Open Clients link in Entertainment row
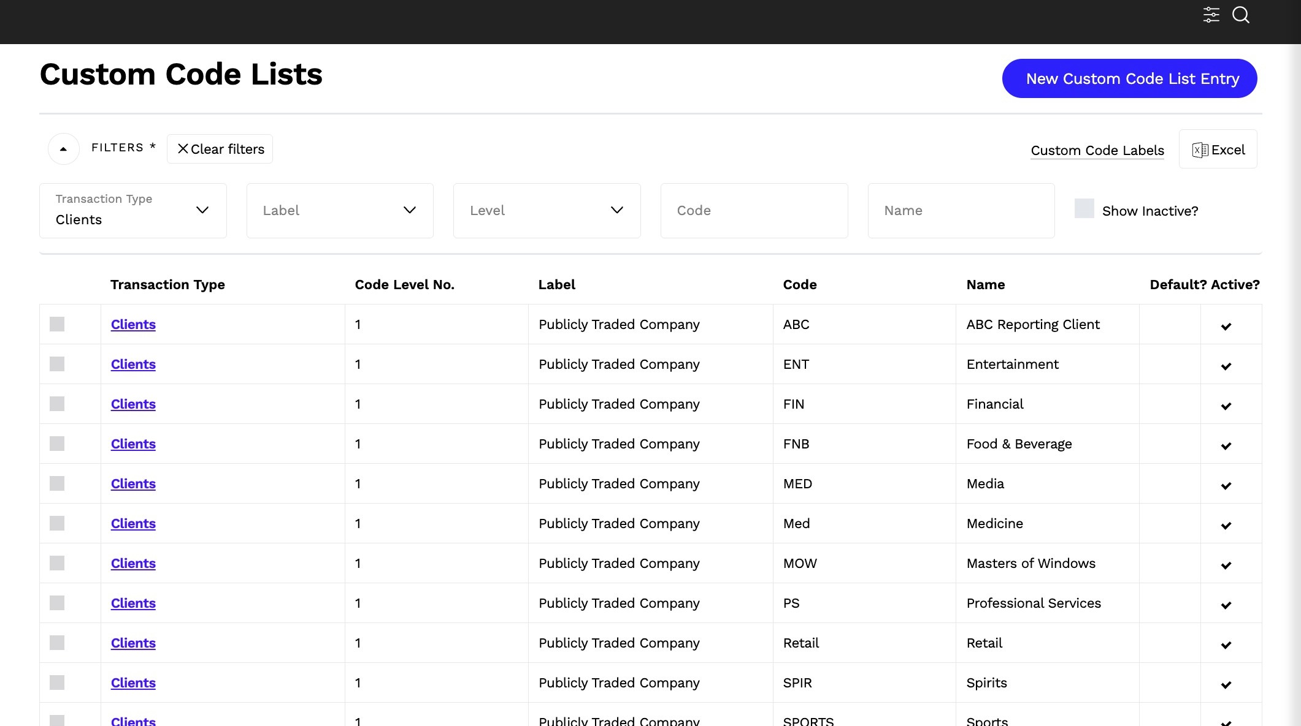Screen dimensions: 1301x726 (133, 364)
